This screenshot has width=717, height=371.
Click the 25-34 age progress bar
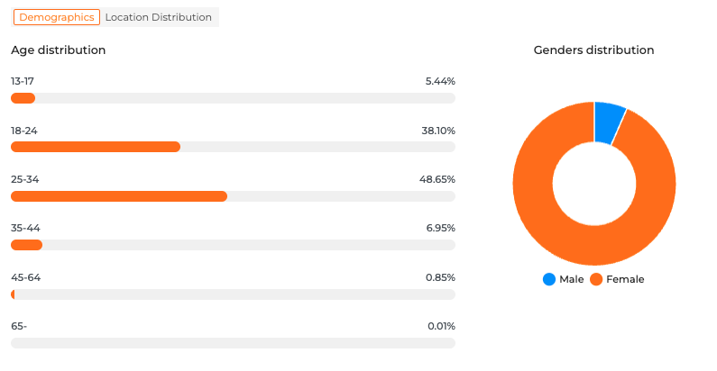pyautogui.click(x=233, y=196)
